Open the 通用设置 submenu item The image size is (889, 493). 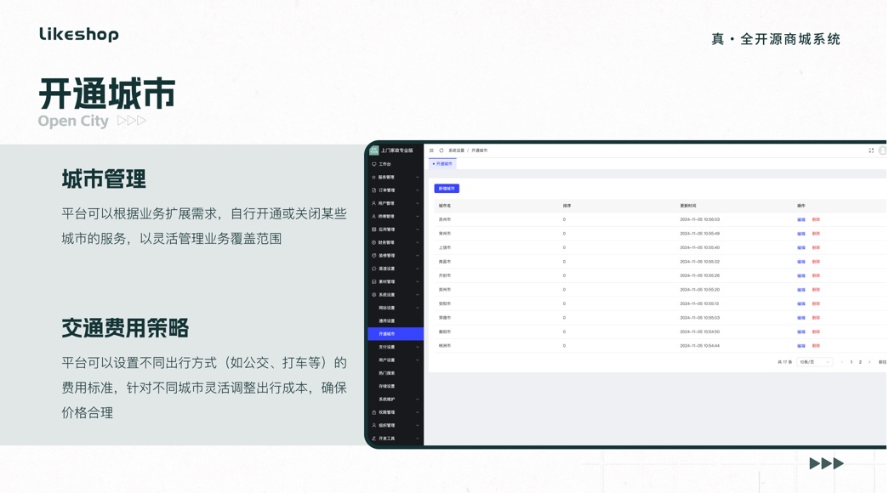pos(387,321)
